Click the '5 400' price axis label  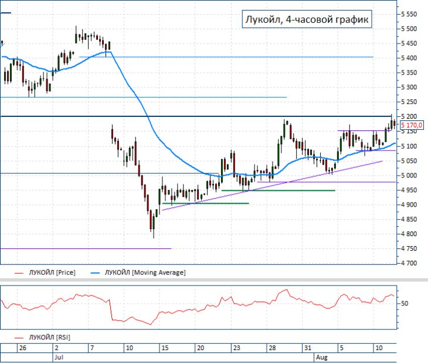[409, 58]
